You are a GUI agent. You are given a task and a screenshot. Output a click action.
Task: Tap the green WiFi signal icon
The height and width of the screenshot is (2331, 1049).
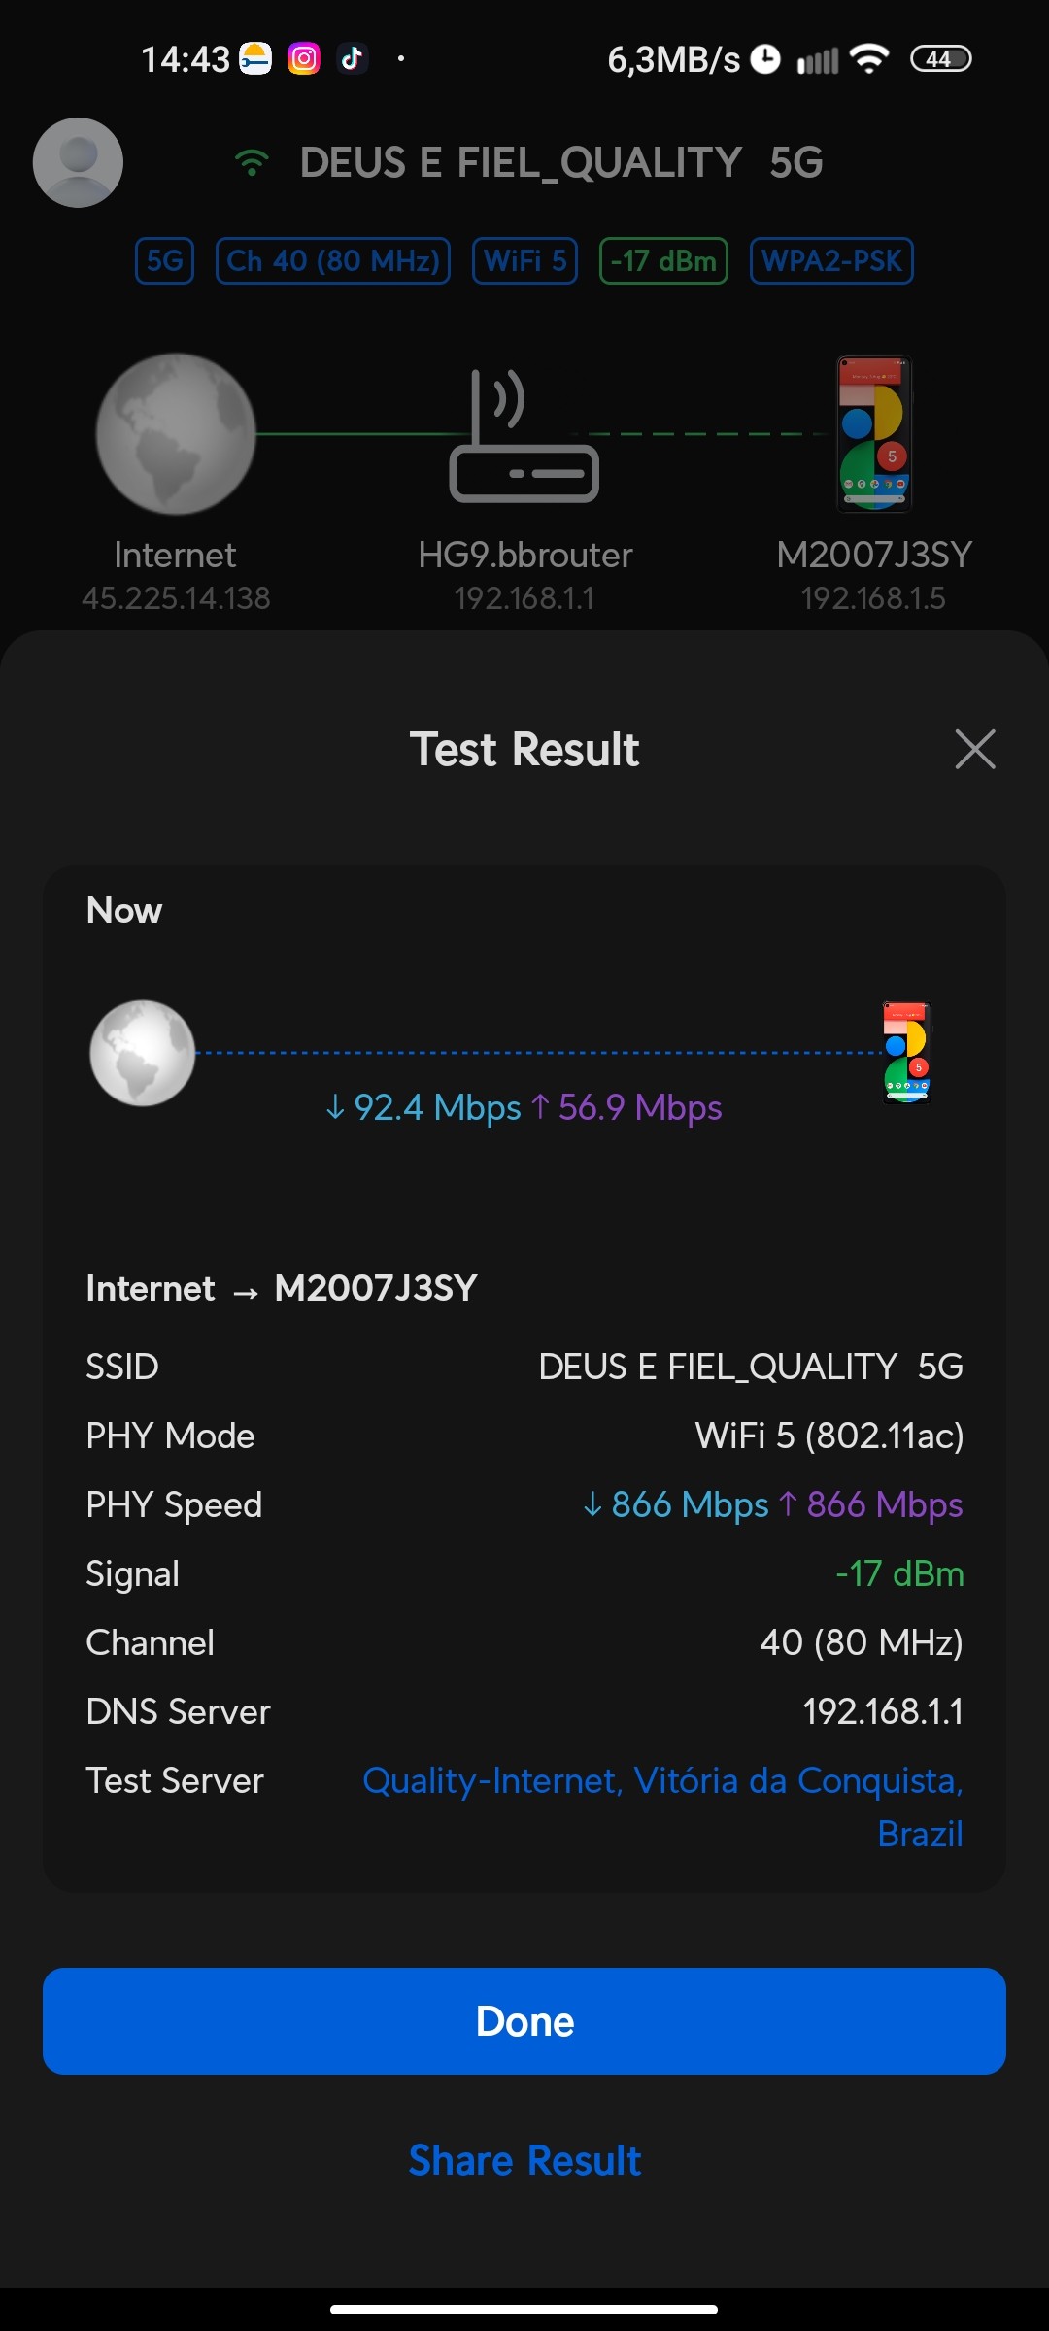(x=252, y=162)
